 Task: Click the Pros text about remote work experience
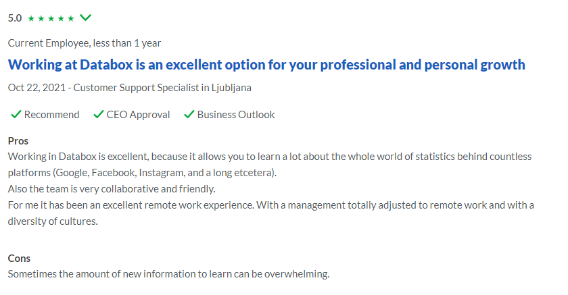[x=271, y=213]
